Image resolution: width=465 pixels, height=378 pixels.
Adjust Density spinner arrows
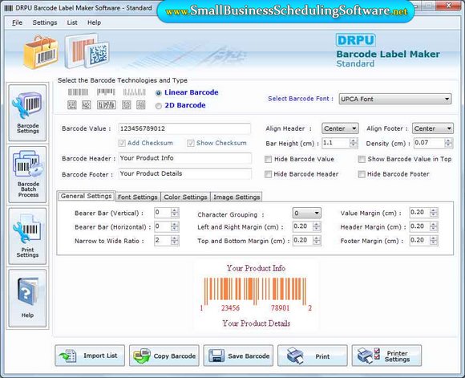pos(448,143)
